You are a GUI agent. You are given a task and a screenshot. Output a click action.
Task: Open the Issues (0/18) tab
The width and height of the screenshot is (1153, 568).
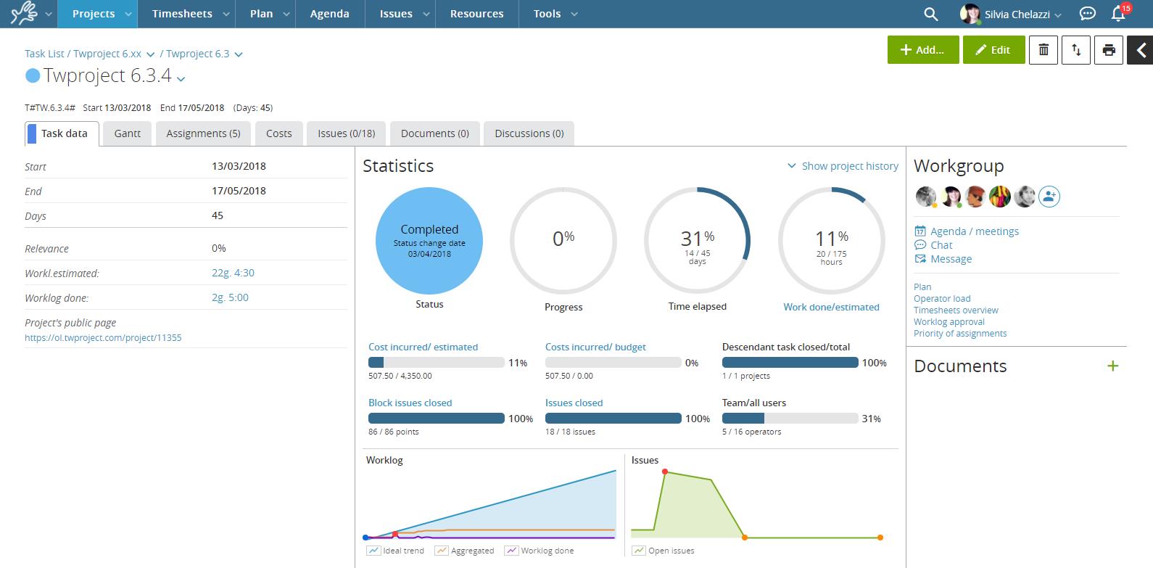(x=346, y=133)
